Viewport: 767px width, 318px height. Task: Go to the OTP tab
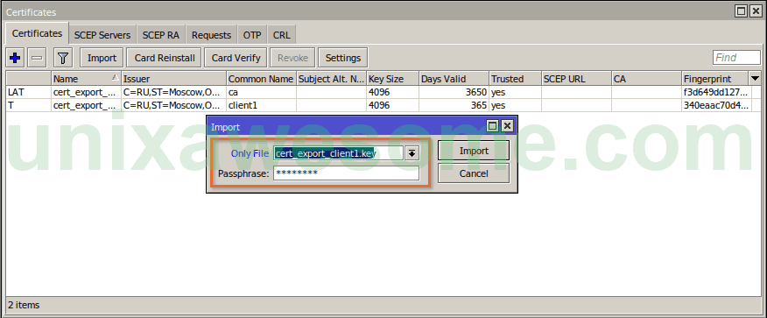(252, 35)
